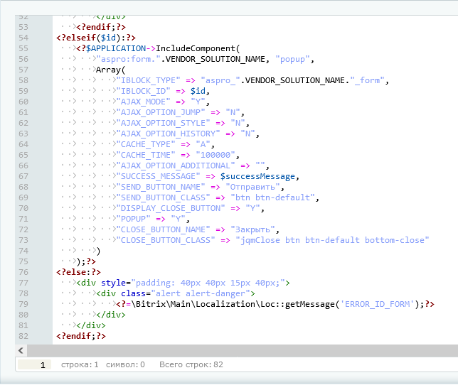
Task: Click the "AJAX_OPTION_STYLE" key
Action: click(x=163, y=123)
